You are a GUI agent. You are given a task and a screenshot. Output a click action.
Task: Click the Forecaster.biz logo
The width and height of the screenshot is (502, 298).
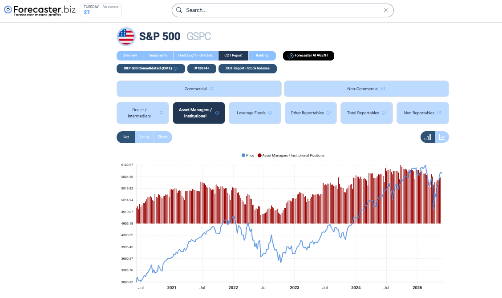tap(40, 10)
